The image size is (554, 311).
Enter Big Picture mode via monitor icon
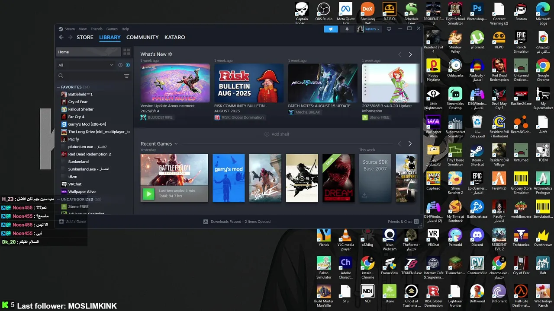point(389,29)
